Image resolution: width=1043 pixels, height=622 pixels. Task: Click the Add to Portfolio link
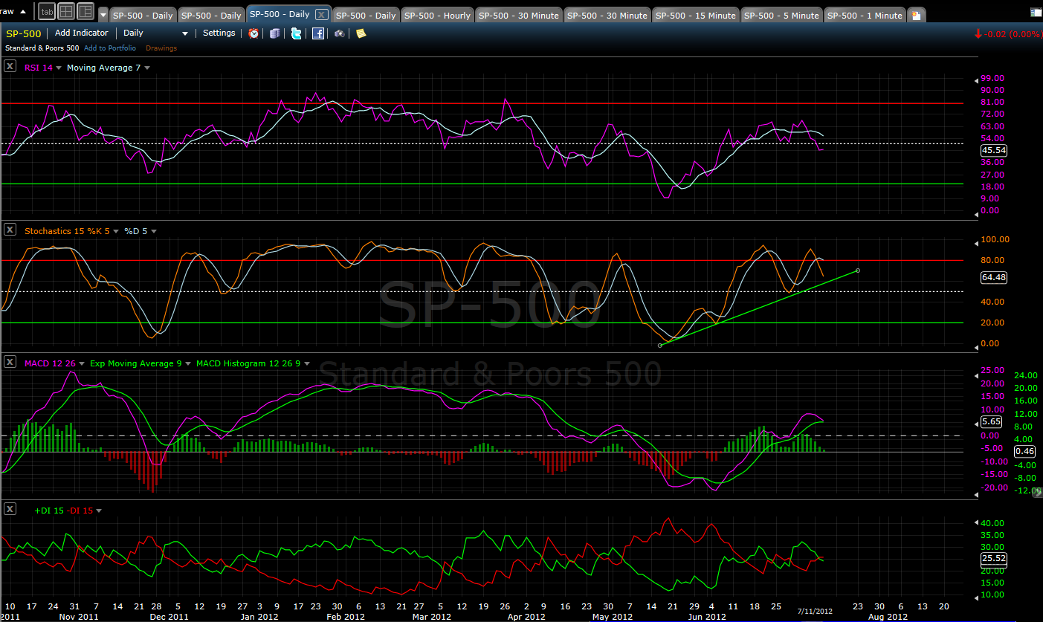[x=110, y=48]
